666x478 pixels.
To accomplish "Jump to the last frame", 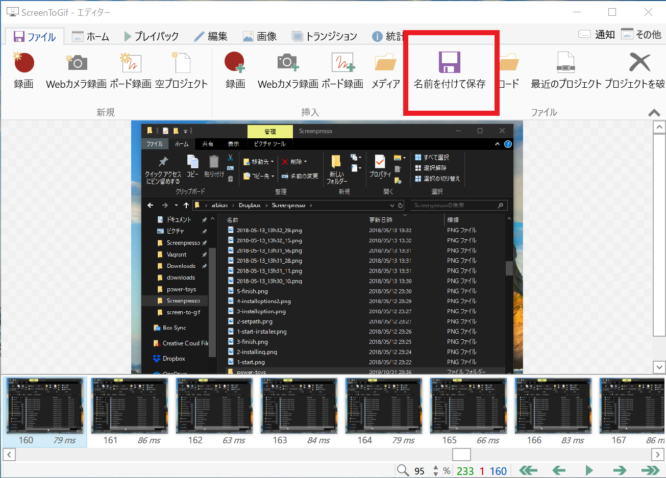I will point(651,470).
